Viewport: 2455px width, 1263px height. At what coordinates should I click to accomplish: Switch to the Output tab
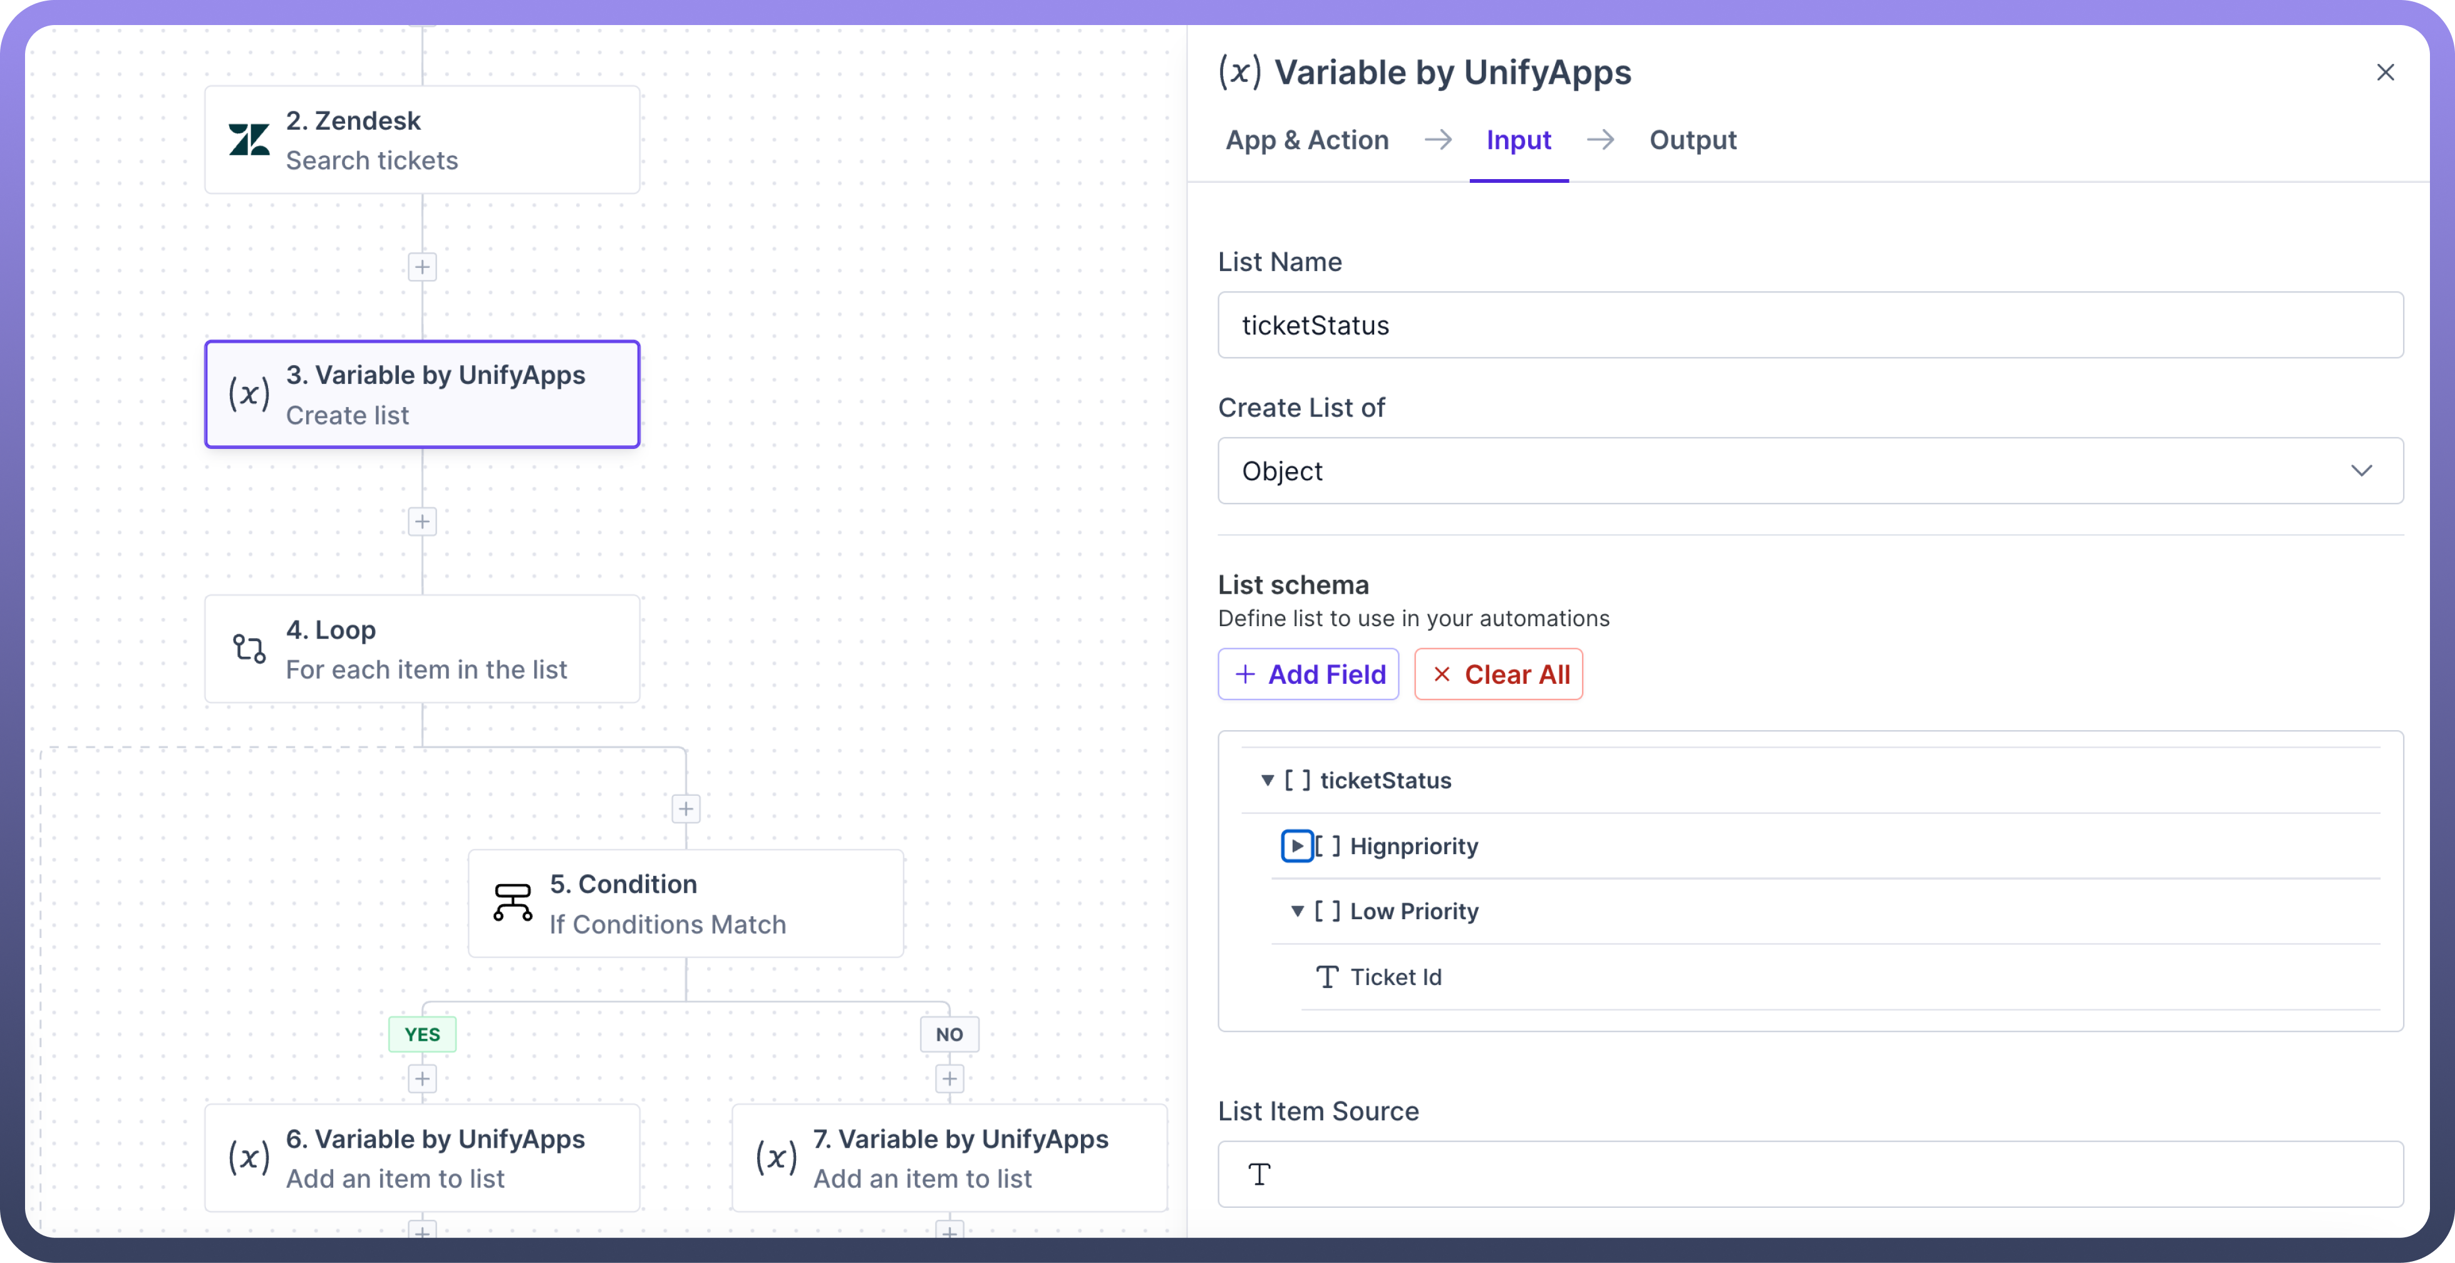[1693, 140]
